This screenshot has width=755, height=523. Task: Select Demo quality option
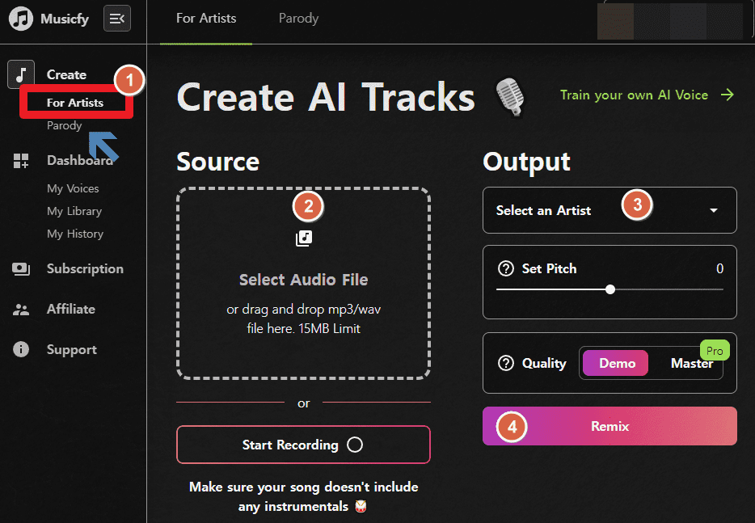click(x=615, y=363)
